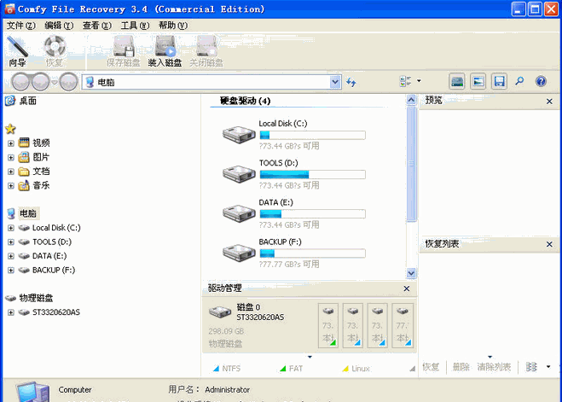Expand the Documents (文档) tree node

11,172
